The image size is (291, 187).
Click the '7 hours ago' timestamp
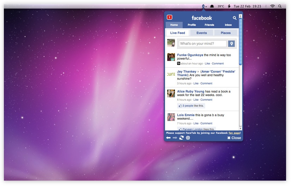184,123
